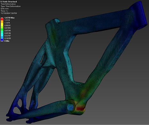Click the Unit: mm label
Viewport: 149px width, 125px height.
[x=5, y=9]
